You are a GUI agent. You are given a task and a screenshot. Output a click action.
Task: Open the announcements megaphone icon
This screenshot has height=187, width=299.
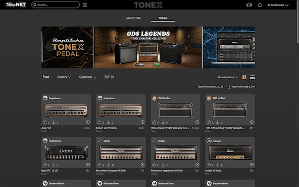point(249,5)
